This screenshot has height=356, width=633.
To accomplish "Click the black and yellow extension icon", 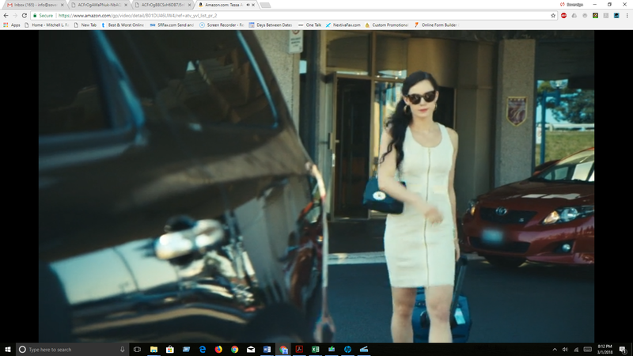I will [595, 15].
